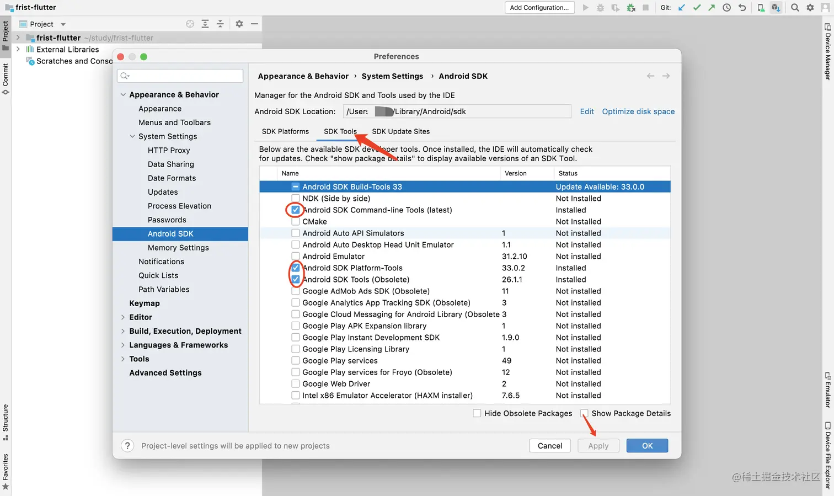Uncheck Android SDK Command-line Tools (latest)

pos(296,210)
